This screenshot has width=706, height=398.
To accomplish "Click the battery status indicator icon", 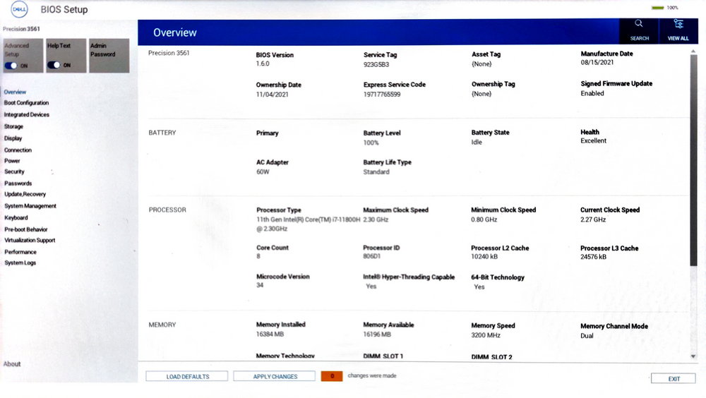I will pyautogui.click(x=657, y=8).
